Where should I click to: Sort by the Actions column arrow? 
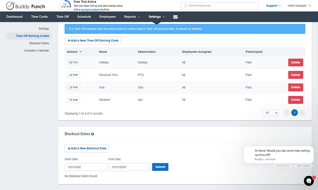[81, 52]
